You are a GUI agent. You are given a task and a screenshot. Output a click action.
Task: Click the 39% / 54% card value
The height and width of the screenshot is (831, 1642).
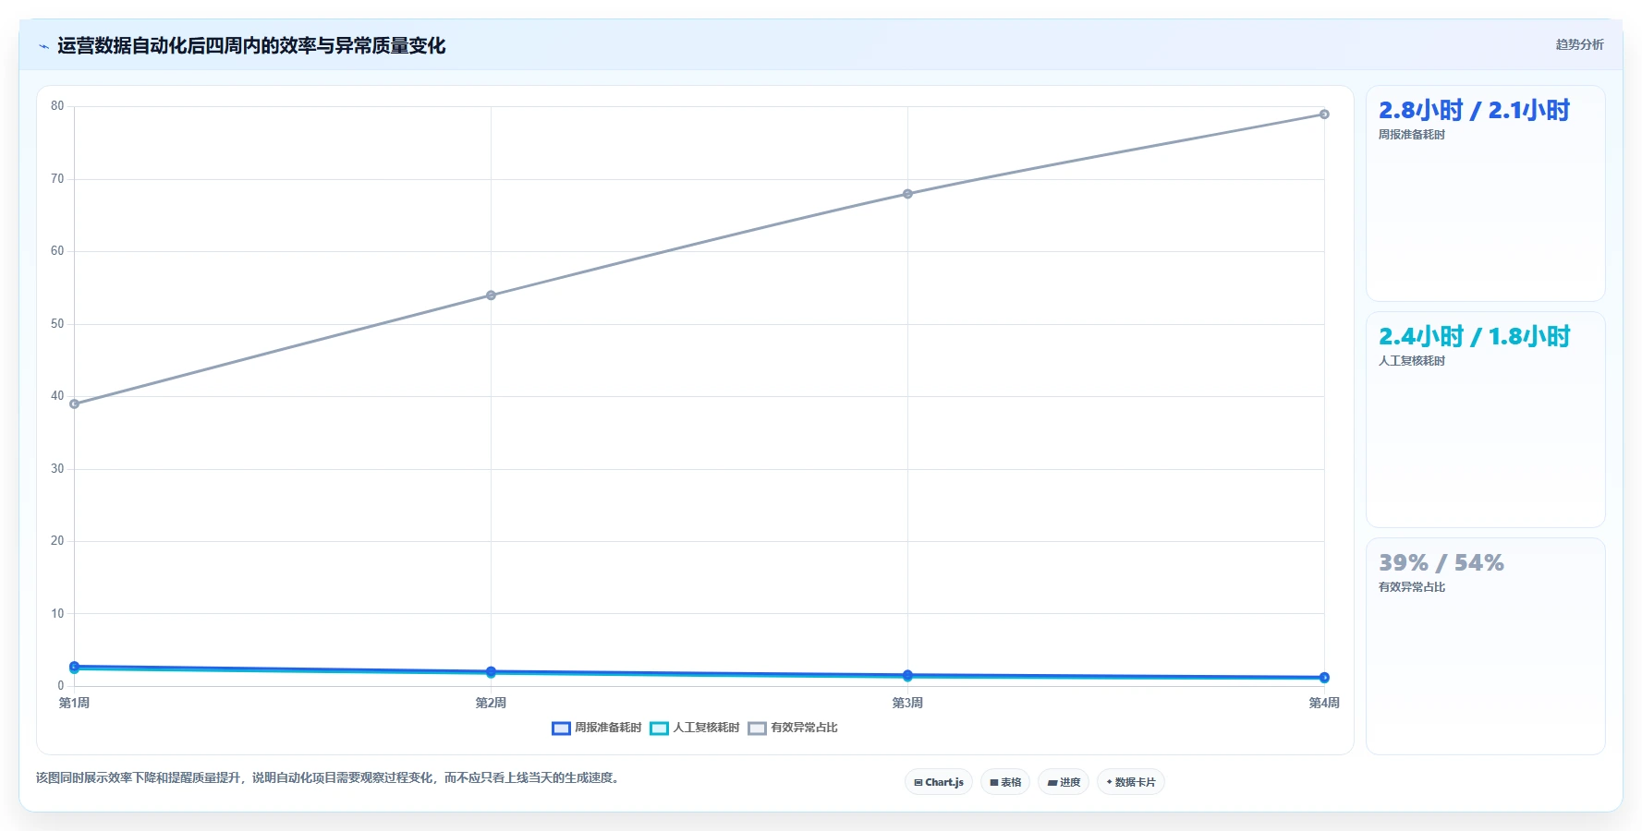click(1441, 562)
